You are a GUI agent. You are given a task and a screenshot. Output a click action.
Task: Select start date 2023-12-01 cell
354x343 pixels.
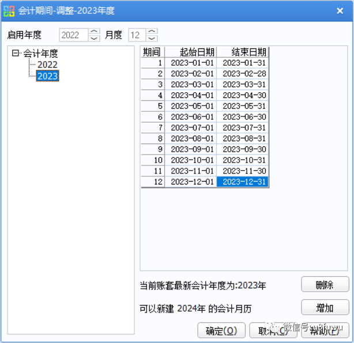pos(191,182)
